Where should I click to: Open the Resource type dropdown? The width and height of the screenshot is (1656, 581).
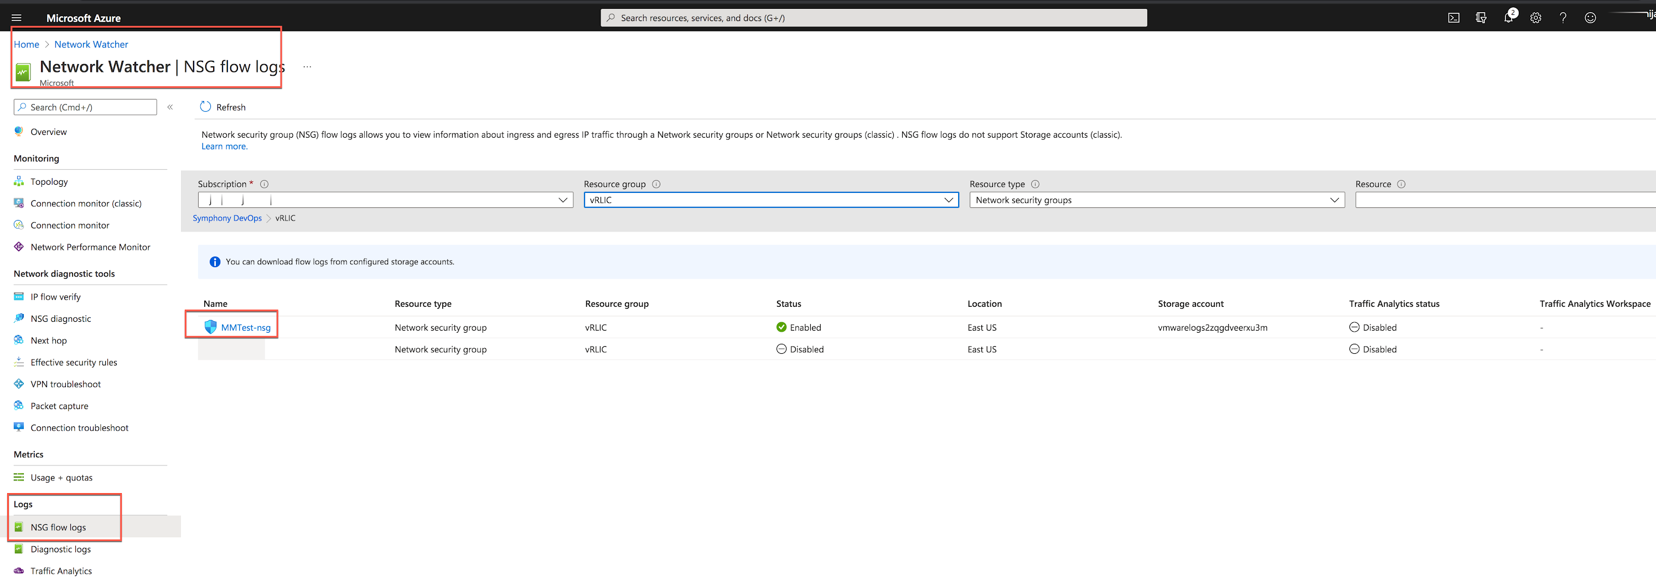(x=1157, y=200)
